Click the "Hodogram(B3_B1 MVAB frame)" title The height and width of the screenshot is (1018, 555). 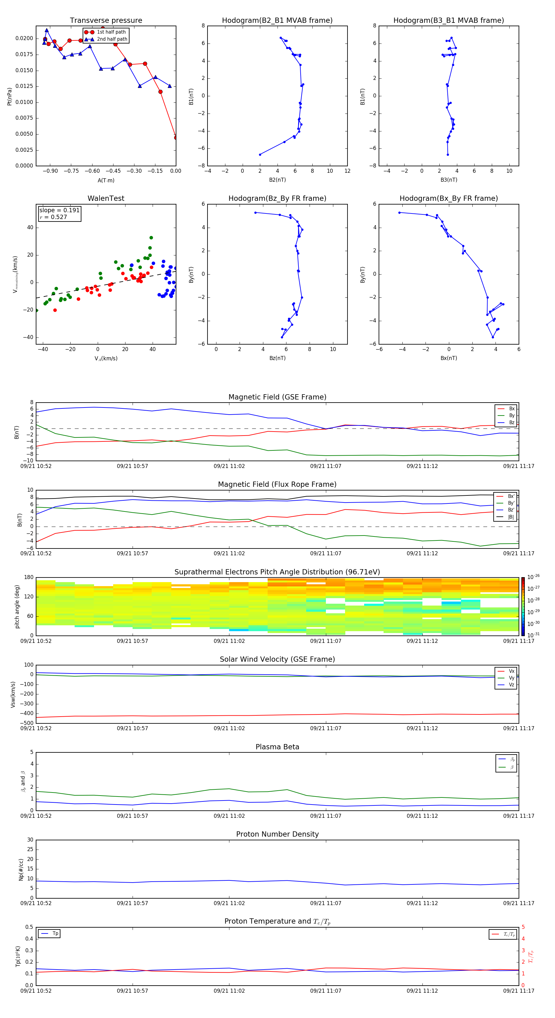(x=449, y=21)
